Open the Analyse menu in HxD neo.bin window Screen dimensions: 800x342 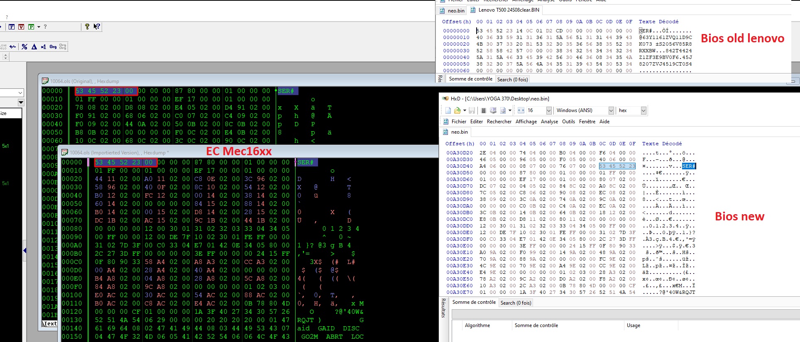tap(549, 122)
